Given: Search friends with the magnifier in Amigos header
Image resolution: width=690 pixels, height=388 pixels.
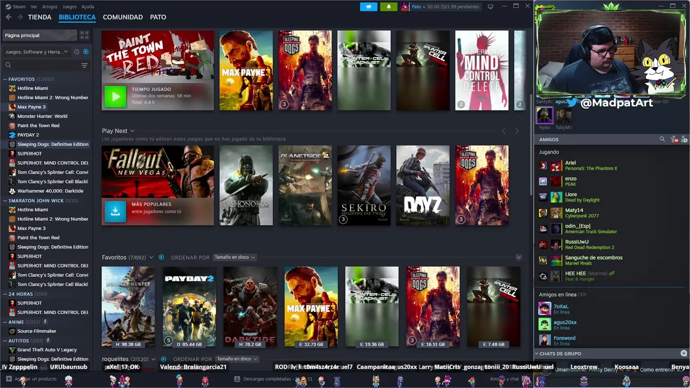Looking at the screenshot, I should click(x=662, y=139).
